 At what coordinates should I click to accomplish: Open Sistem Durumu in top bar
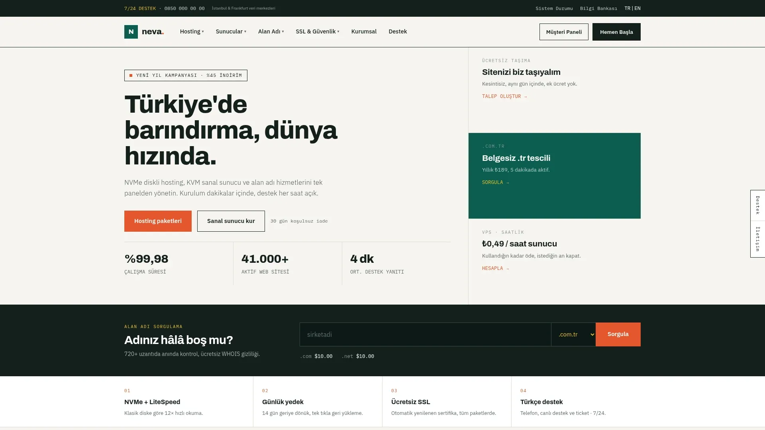pyautogui.click(x=554, y=8)
